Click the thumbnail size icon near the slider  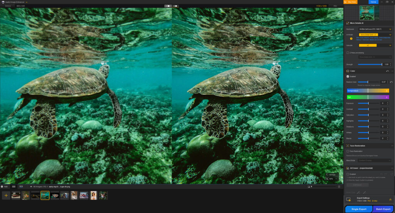(x=309, y=186)
